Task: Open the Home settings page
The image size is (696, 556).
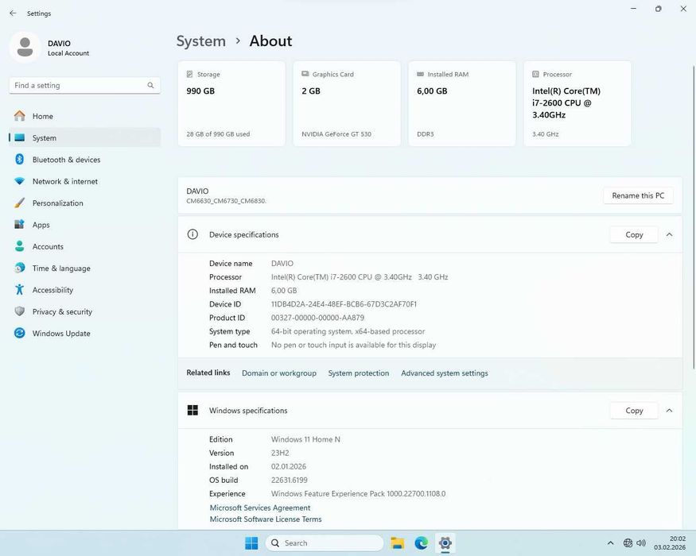Action: tap(84, 116)
